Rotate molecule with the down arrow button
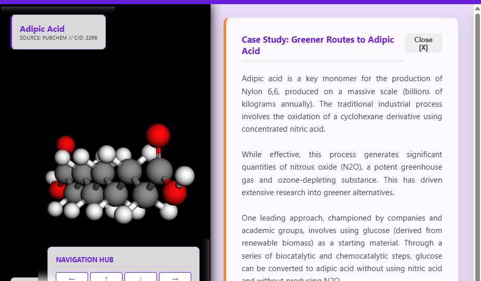 (x=141, y=276)
